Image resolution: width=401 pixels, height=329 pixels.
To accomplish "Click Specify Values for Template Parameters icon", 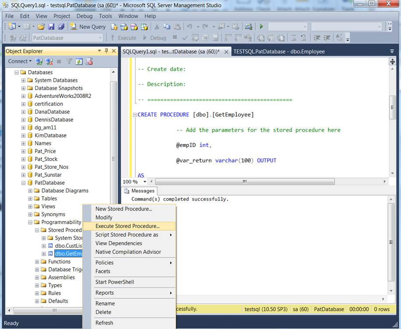I will 340,38.
